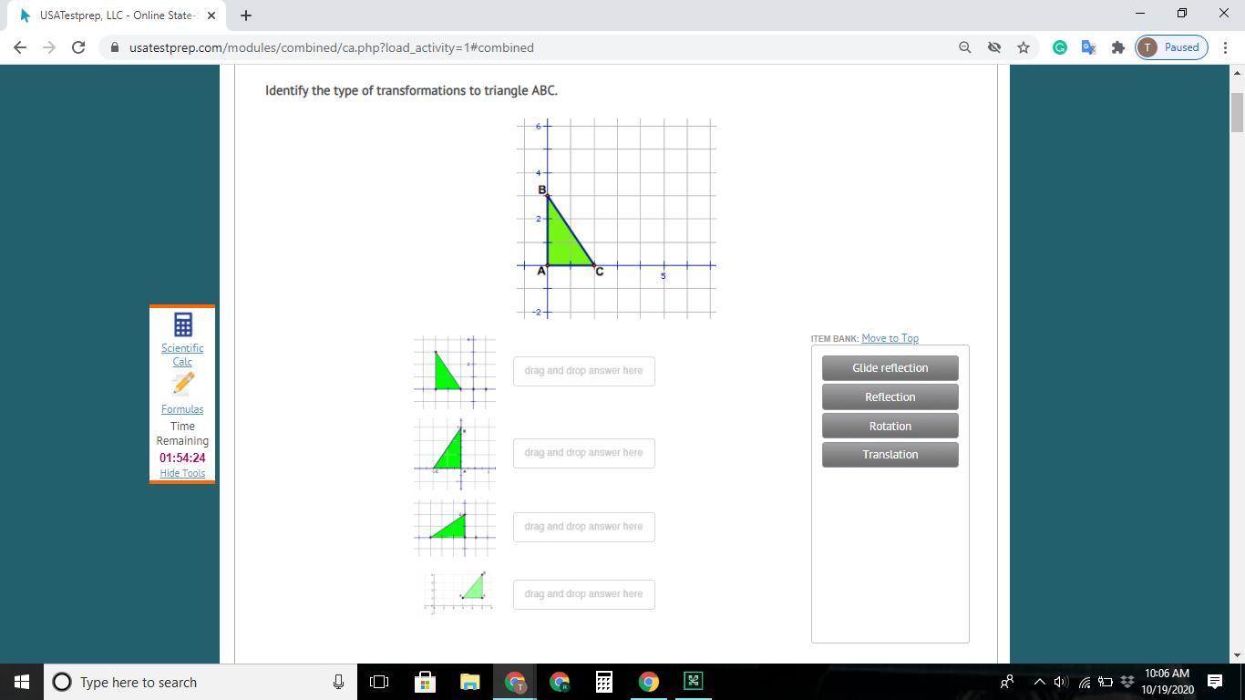1245x700 pixels.
Task: Click the second transformed triangle thumbnail
Action: [455, 454]
